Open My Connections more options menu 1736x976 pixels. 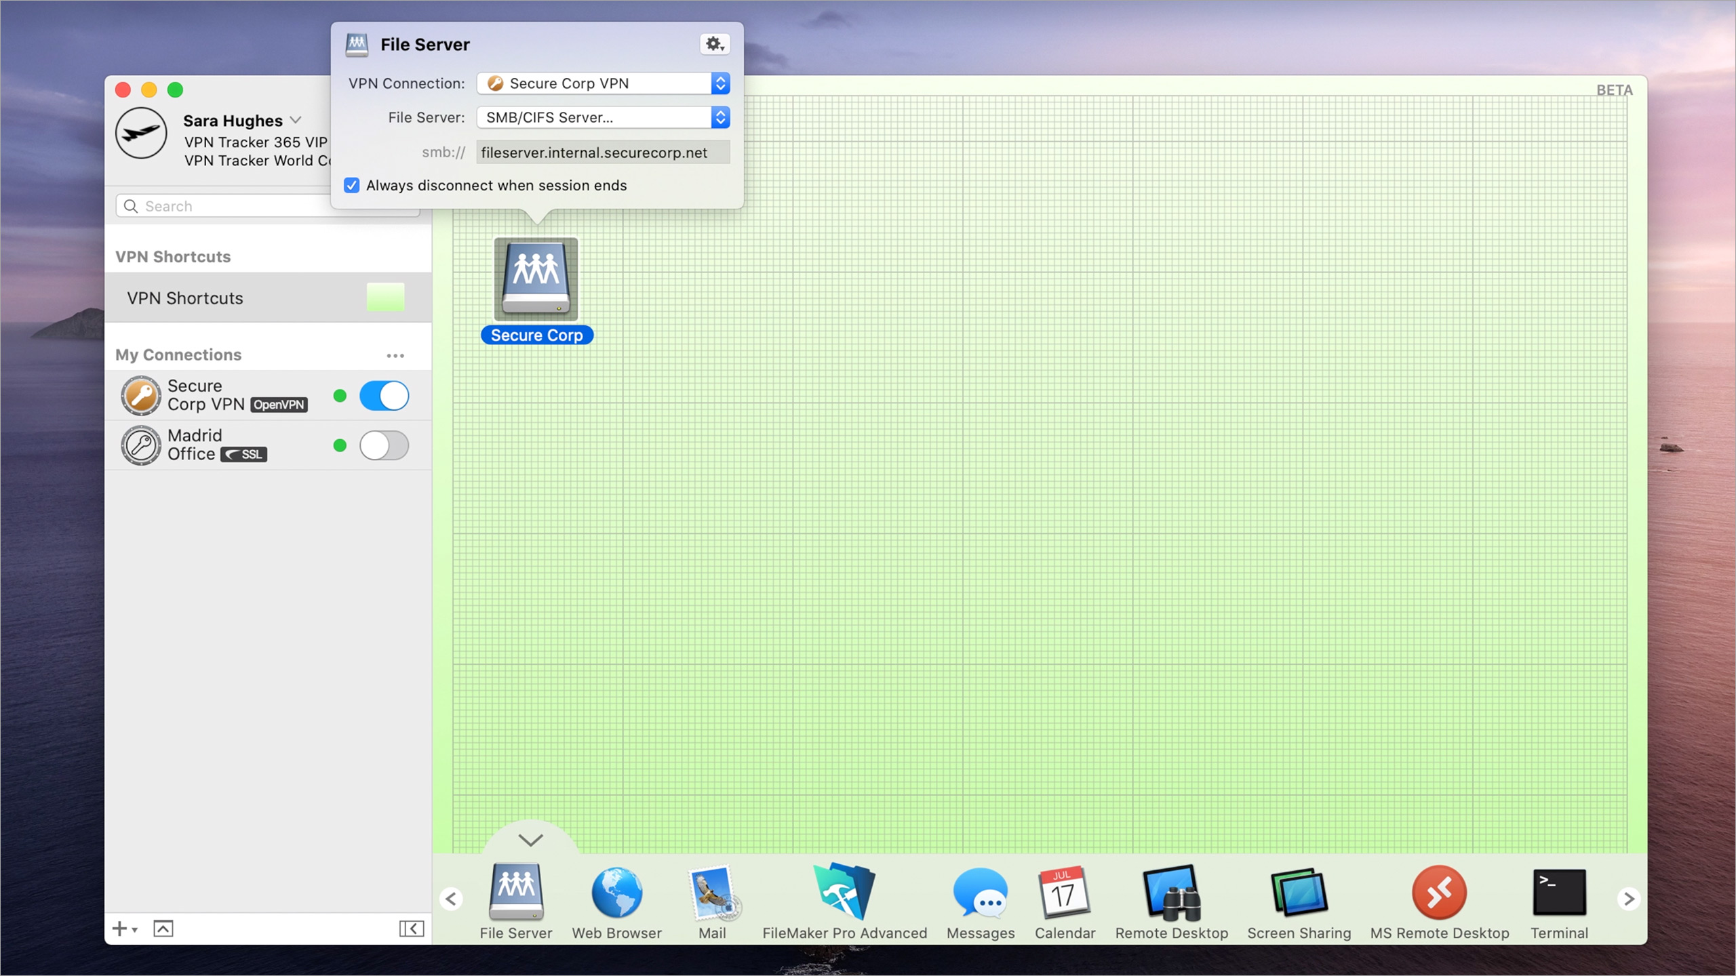point(395,355)
